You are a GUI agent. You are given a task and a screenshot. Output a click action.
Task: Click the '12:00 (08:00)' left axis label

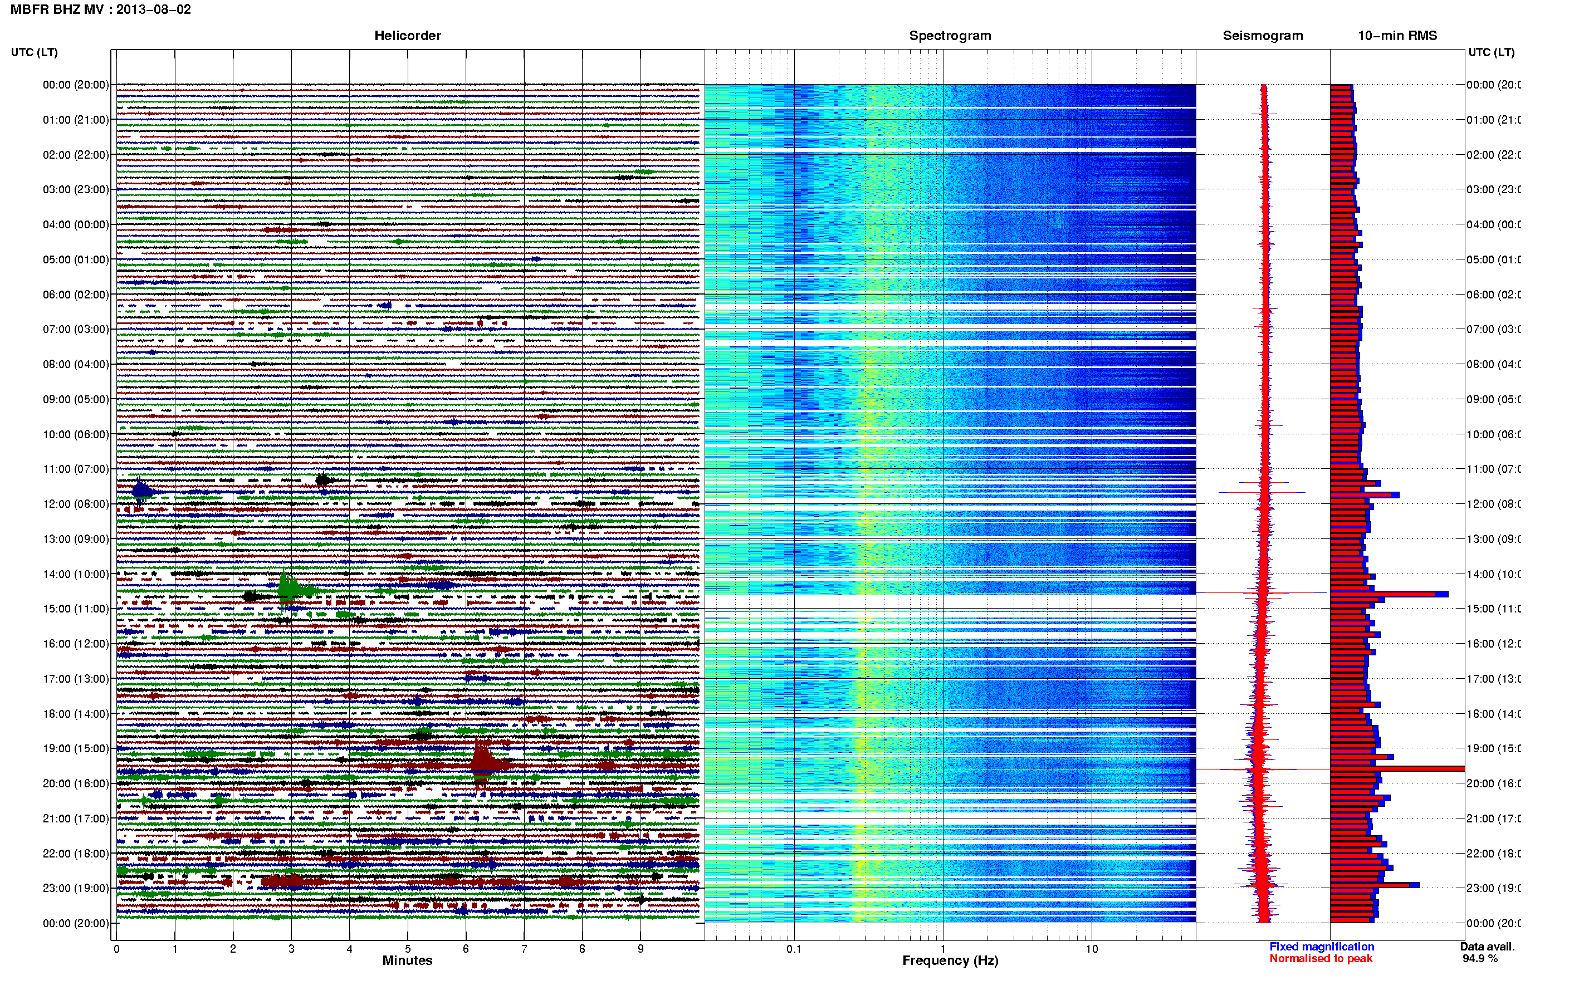tap(76, 504)
